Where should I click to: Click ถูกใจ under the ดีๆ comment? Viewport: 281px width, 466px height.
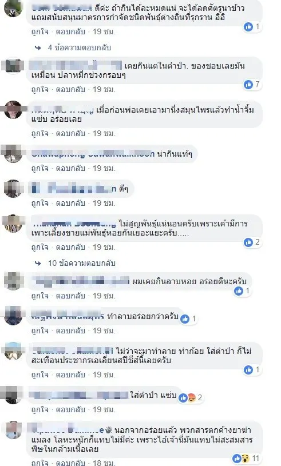click(40, 204)
